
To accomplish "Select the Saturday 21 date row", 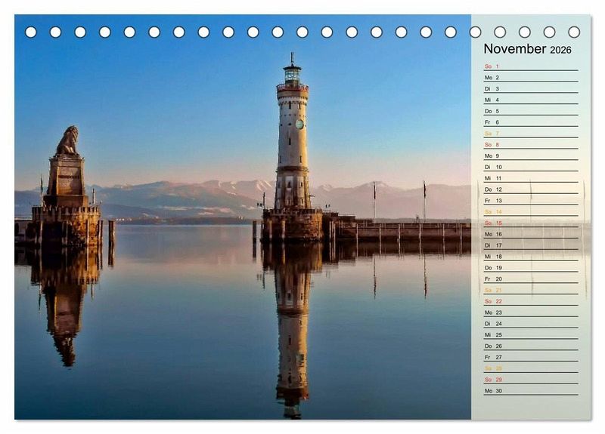I will pyautogui.click(x=530, y=290).
